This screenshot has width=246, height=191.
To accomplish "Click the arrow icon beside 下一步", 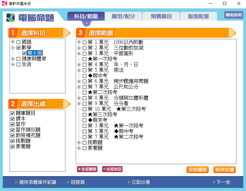I will [213, 182].
